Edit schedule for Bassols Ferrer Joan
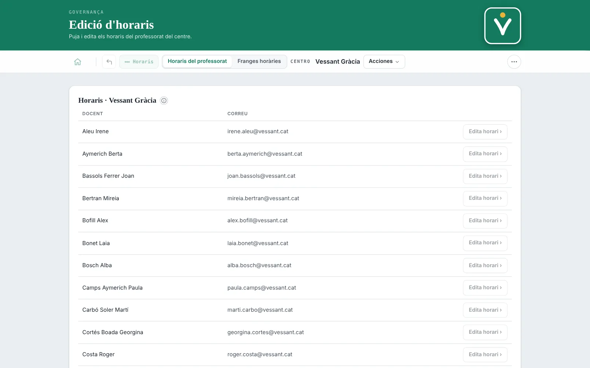 [x=485, y=176]
